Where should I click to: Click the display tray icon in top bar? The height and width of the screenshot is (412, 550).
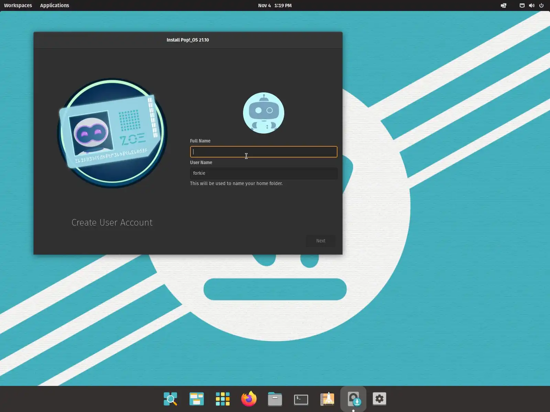(504, 5)
